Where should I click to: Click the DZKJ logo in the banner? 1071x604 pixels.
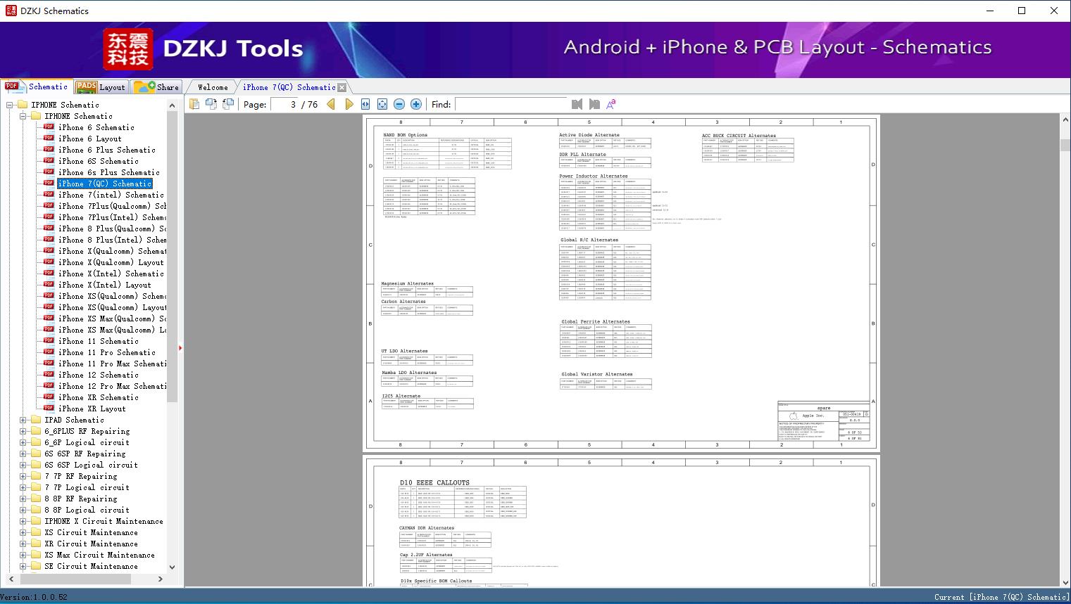(127, 49)
